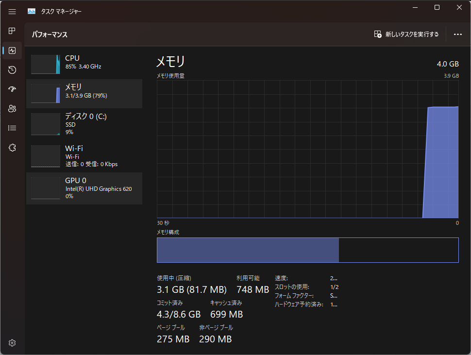Click the メモリ使用量 graph label

170,76
